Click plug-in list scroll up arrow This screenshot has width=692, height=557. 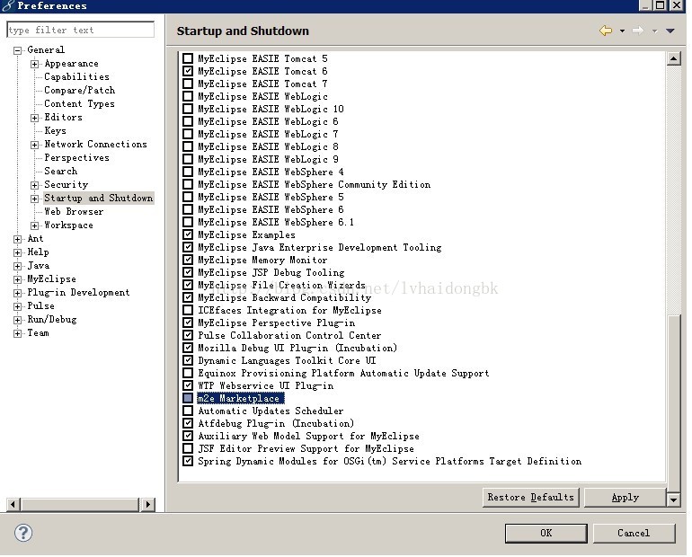click(x=673, y=58)
